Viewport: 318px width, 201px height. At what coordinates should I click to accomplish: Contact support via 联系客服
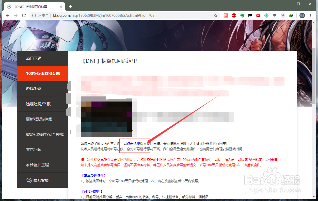tap(43, 180)
